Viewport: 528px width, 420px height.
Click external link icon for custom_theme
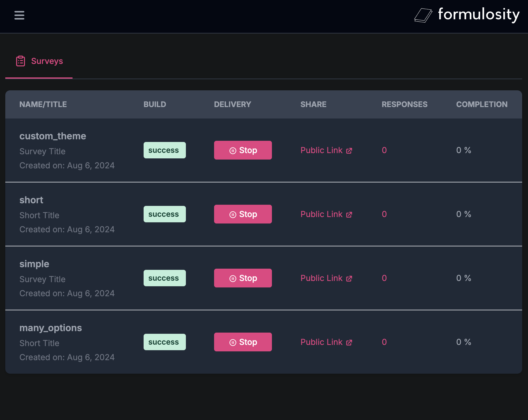[349, 151]
